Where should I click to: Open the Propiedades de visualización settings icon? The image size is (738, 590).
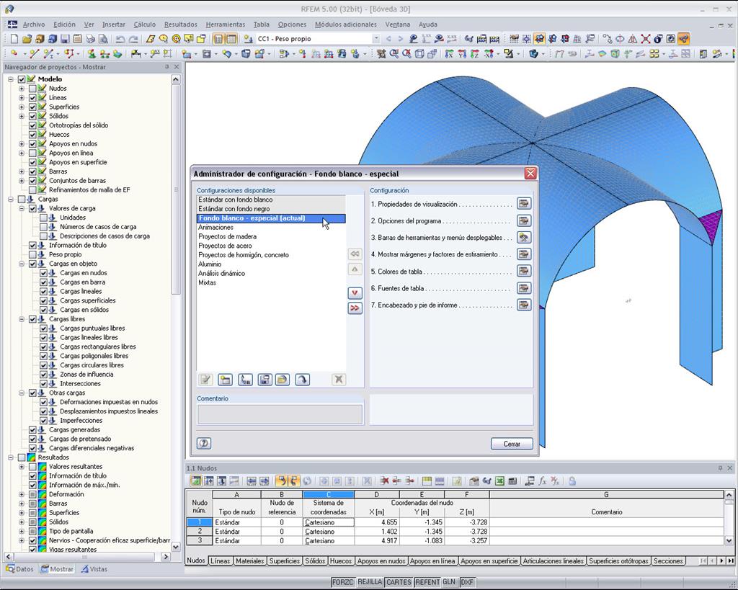[x=525, y=205]
